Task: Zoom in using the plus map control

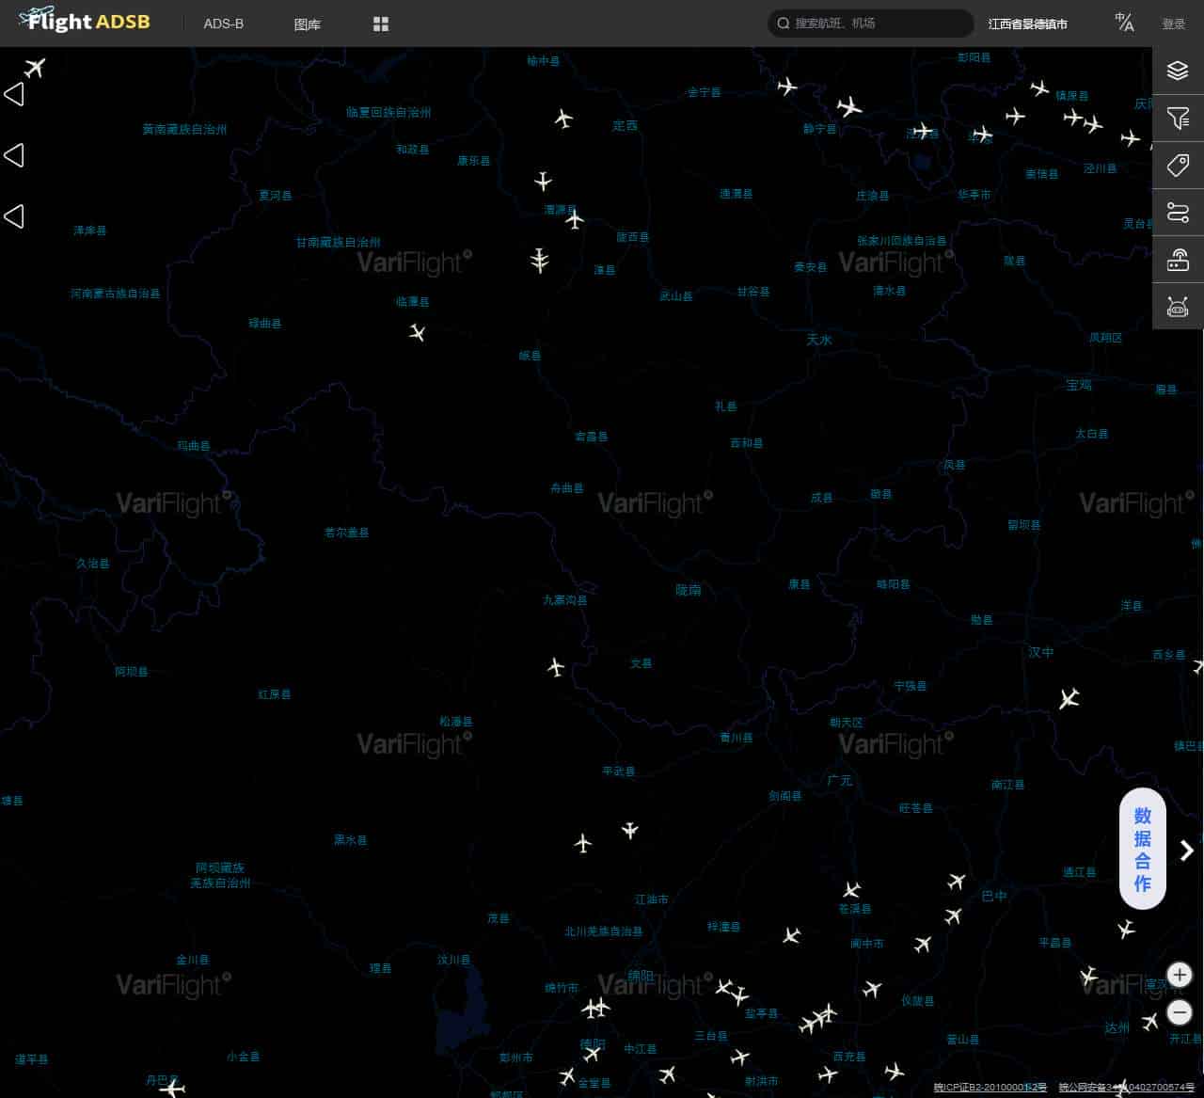Action: coord(1180,976)
